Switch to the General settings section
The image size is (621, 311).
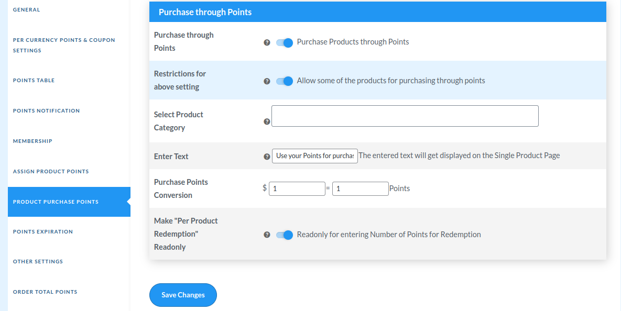tap(26, 9)
